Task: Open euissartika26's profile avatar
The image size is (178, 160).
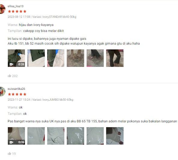Action: coord(2,92)
